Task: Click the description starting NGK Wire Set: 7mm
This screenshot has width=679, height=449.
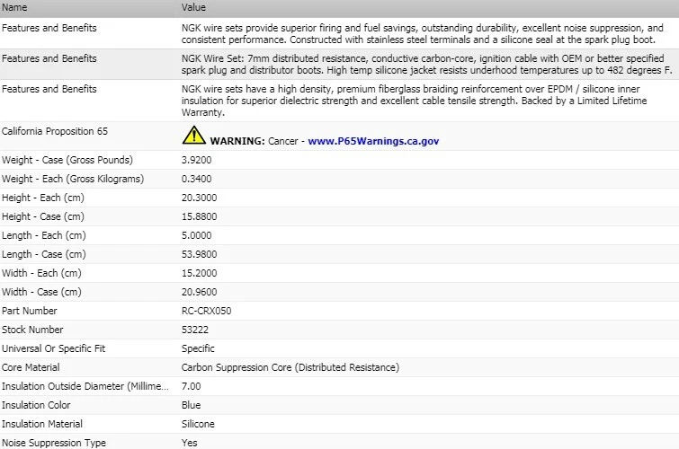Action: point(426,65)
